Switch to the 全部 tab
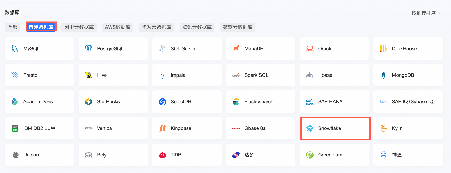The image size is (451, 173). 12,27
